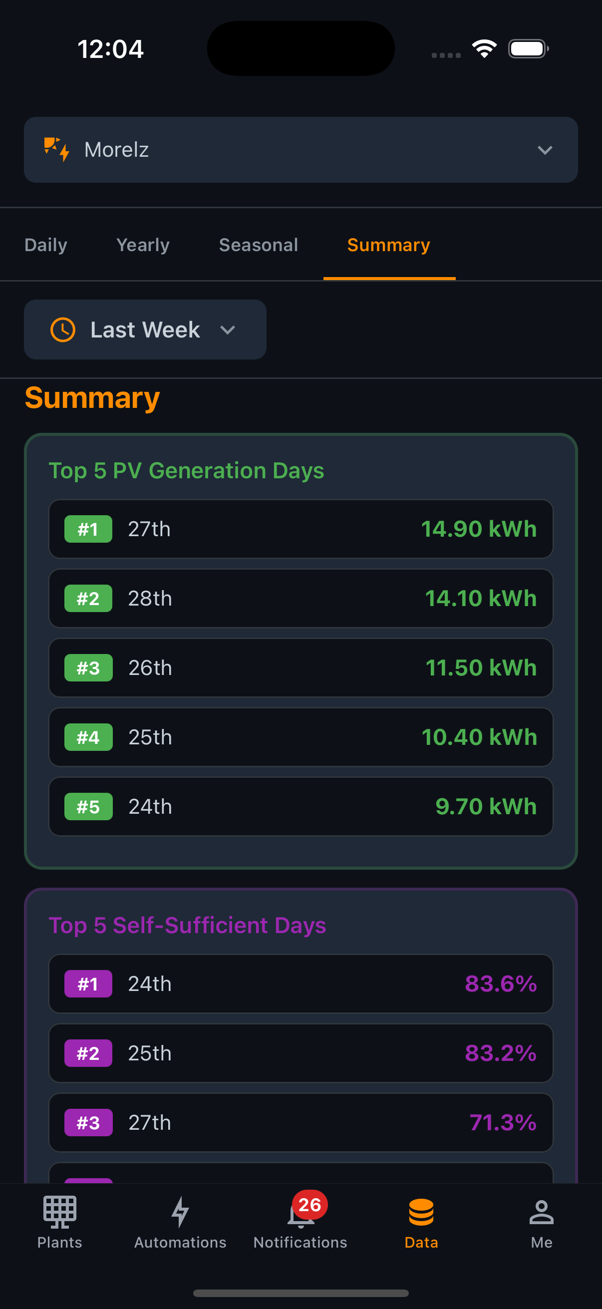Tap the green #3 rank badge
Screen dimensions: 602x1309
click(88, 667)
